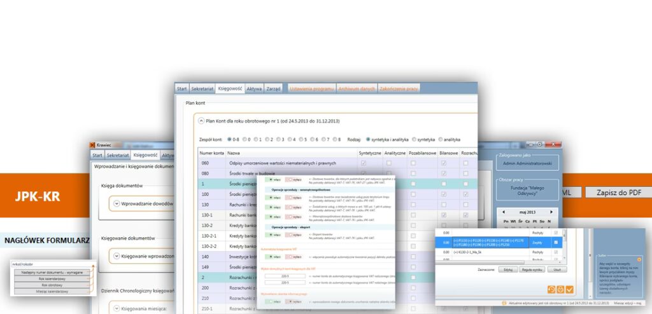The height and width of the screenshot is (314, 652).
Task: Click the orange refresh icon
Action: [x=551, y=290]
